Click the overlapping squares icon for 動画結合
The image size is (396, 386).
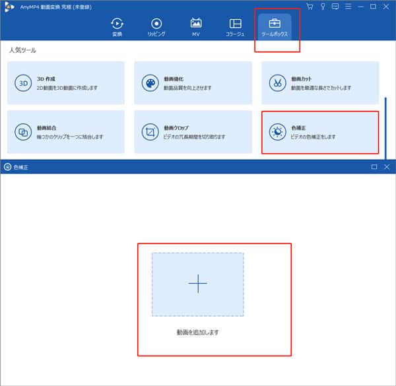pos(23,132)
